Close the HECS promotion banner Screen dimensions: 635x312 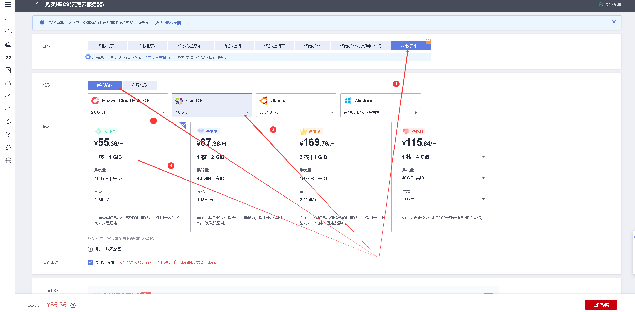pyautogui.click(x=614, y=22)
